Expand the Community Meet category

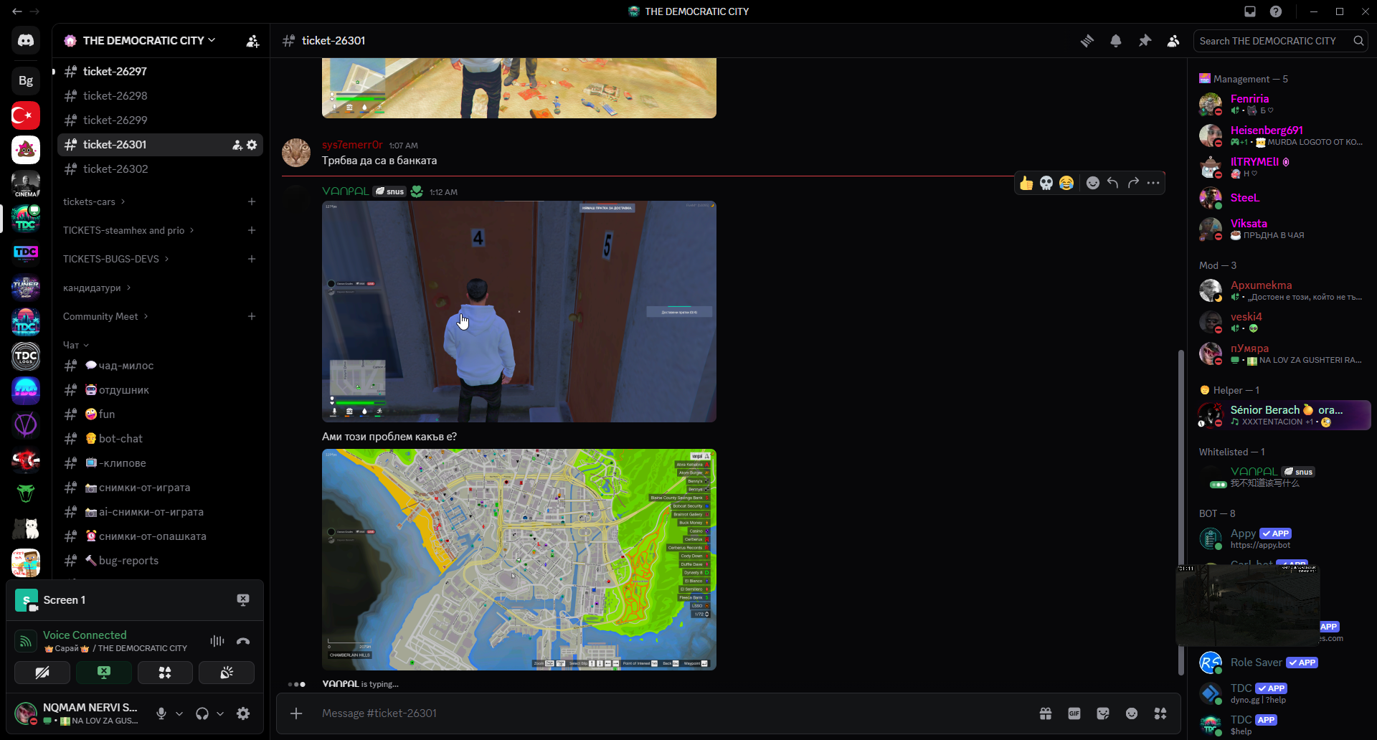105,317
